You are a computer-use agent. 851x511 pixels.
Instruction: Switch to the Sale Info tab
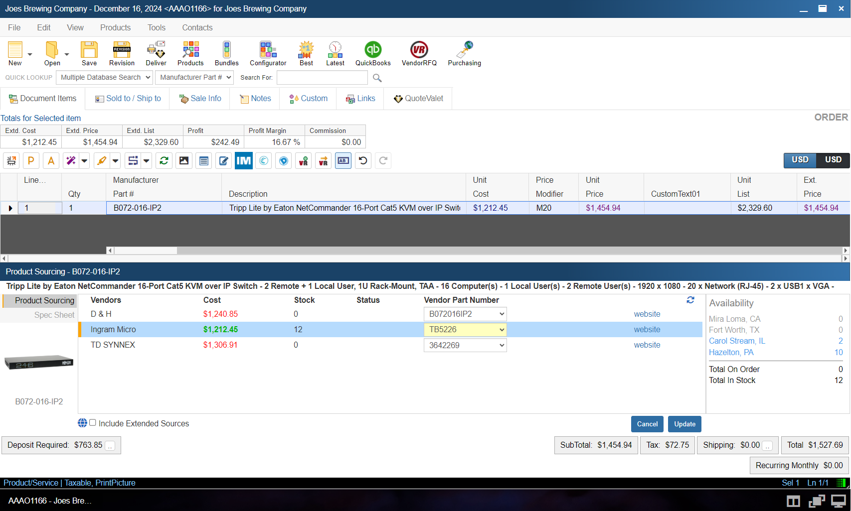tap(200, 99)
